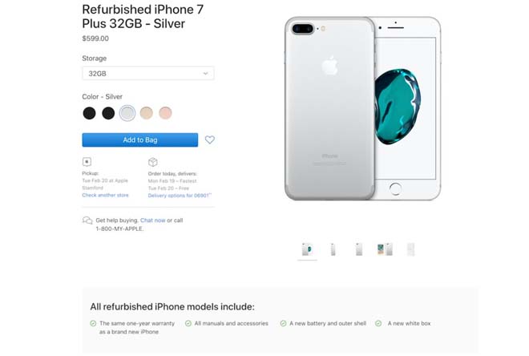Select the Silver color swatch

(x=127, y=113)
